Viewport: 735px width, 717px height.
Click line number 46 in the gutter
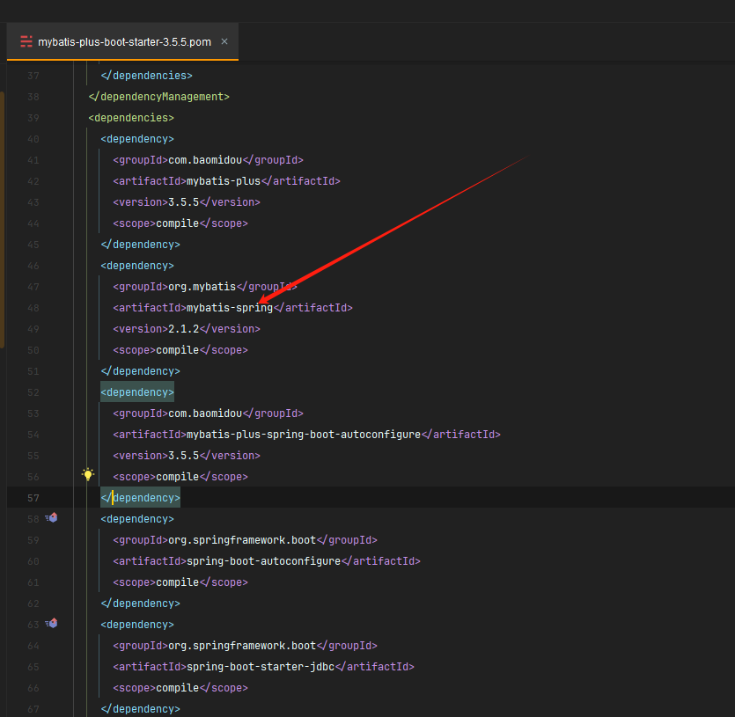point(33,266)
